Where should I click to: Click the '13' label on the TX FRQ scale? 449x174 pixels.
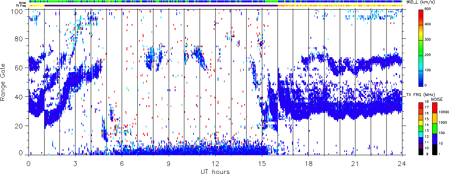pyautogui.click(x=427, y=131)
